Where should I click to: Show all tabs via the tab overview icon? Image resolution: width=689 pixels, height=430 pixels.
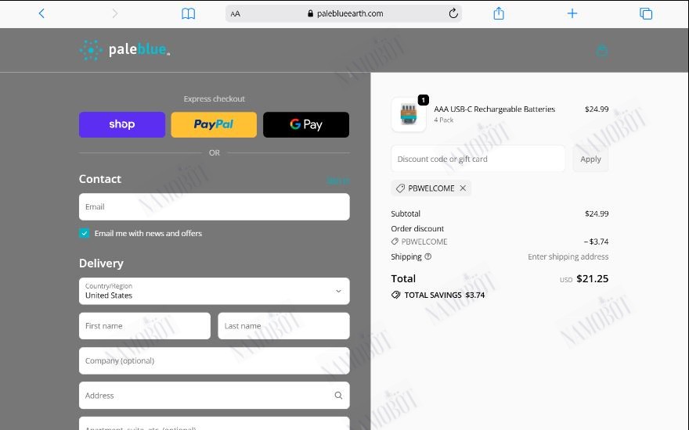(645, 13)
